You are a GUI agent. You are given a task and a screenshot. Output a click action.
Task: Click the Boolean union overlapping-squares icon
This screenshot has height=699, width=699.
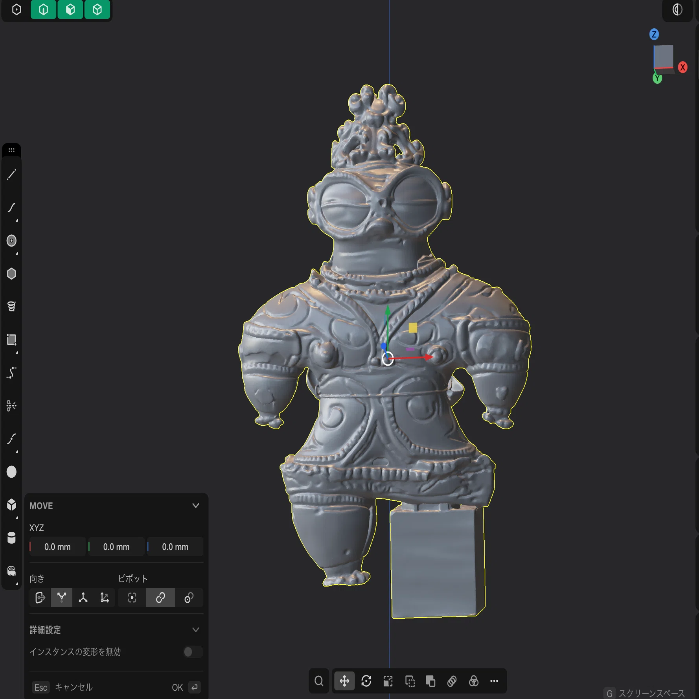430,681
